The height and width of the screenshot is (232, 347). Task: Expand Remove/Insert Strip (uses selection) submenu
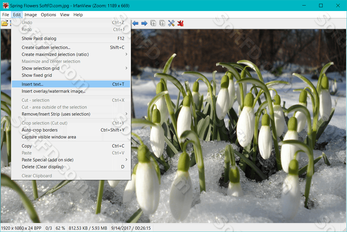coord(71,114)
